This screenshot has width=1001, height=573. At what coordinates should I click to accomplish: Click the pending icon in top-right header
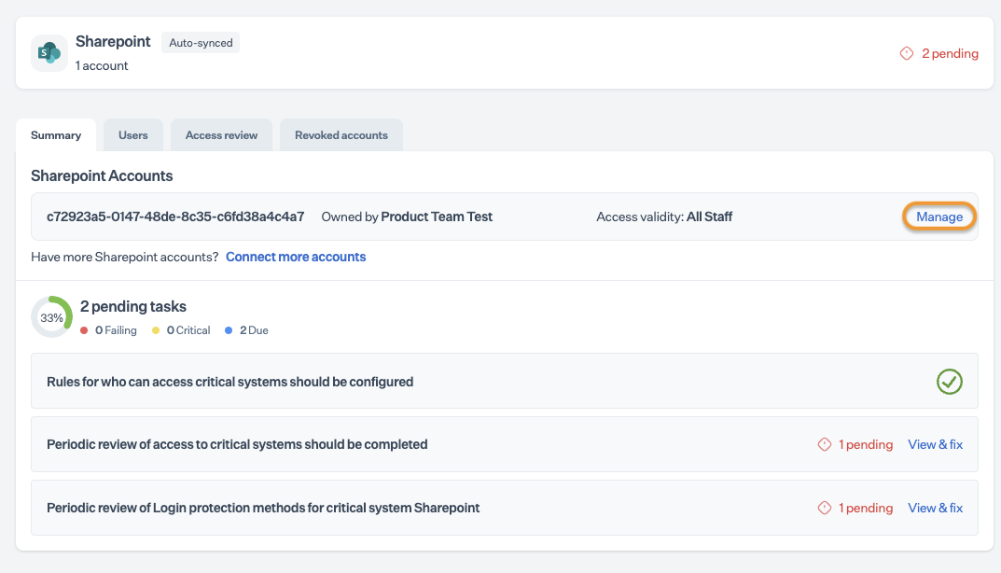(x=906, y=54)
